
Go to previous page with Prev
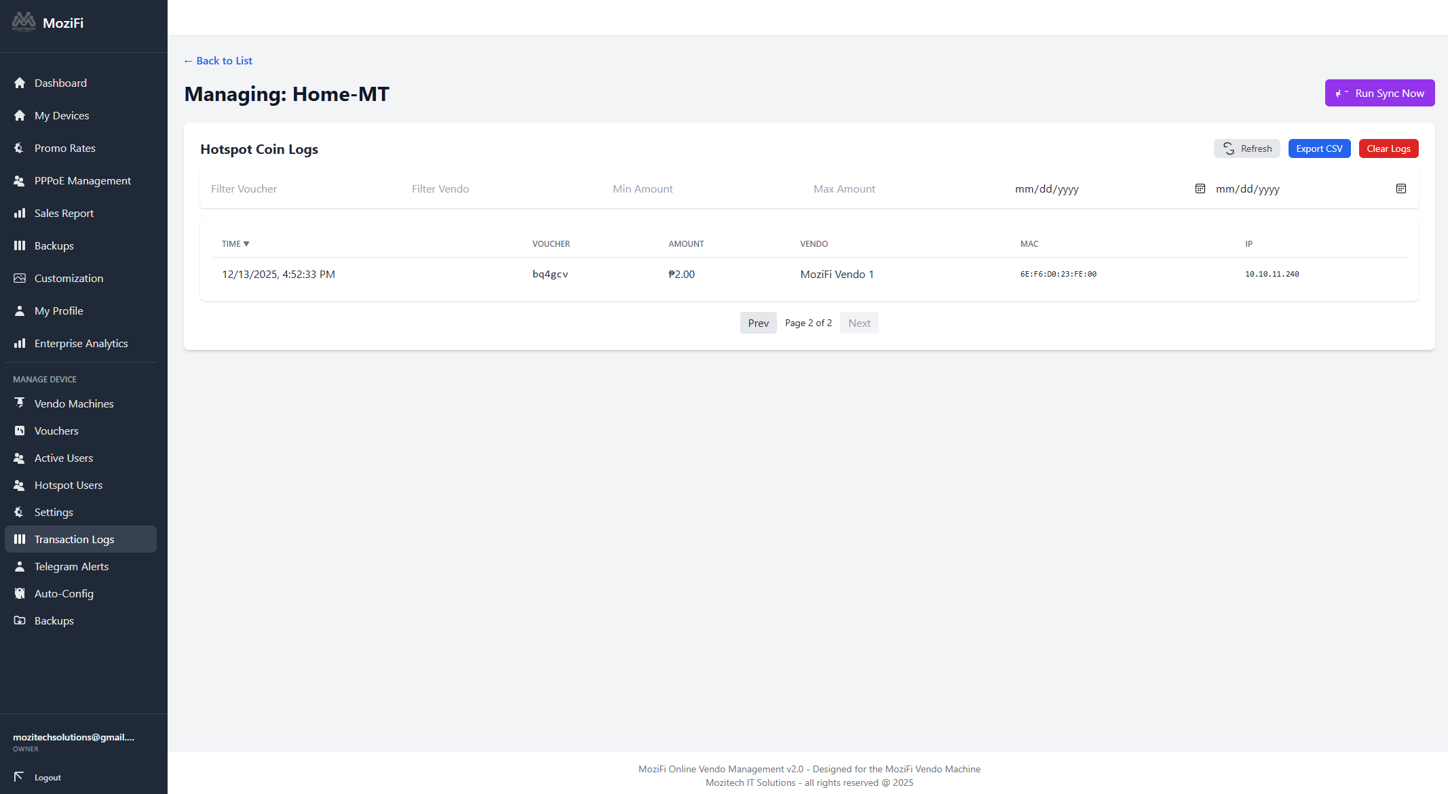(x=758, y=323)
